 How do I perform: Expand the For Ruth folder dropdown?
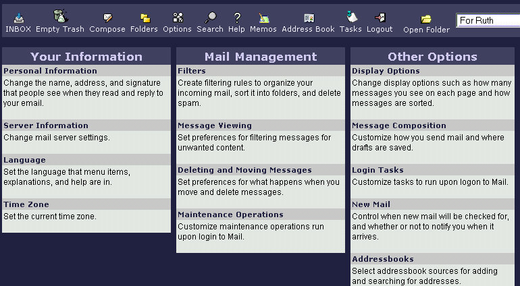(x=488, y=20)
